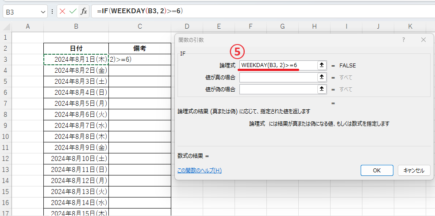This screenshot has width=435, height=216.
Task: Click cell 2024年8月12日(月)
Action: tap(76, 181)
